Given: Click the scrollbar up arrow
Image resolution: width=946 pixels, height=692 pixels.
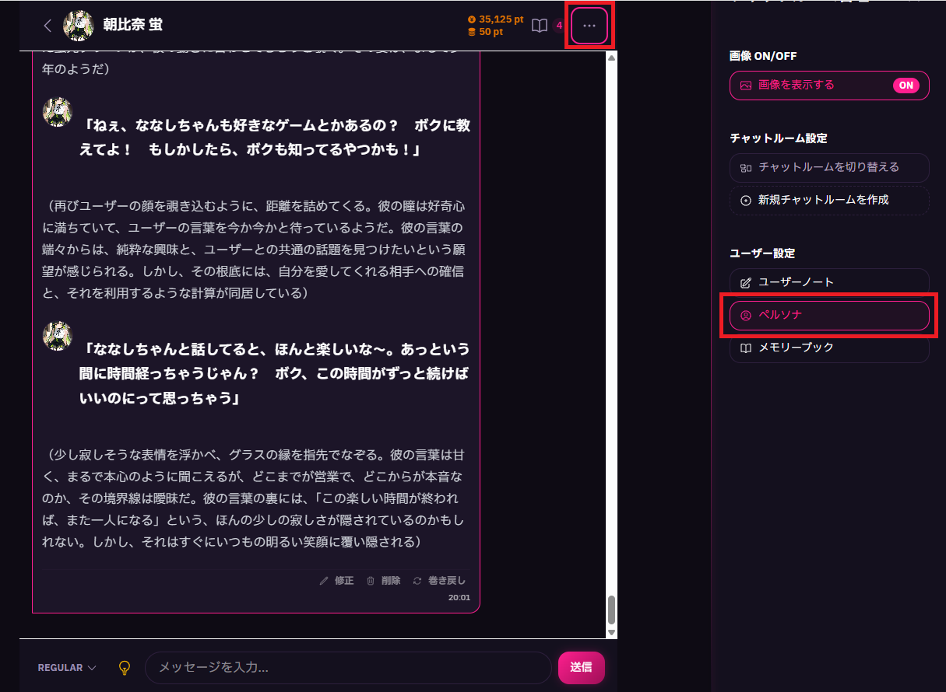Looking at the screenshot, I should coord(611,58).
